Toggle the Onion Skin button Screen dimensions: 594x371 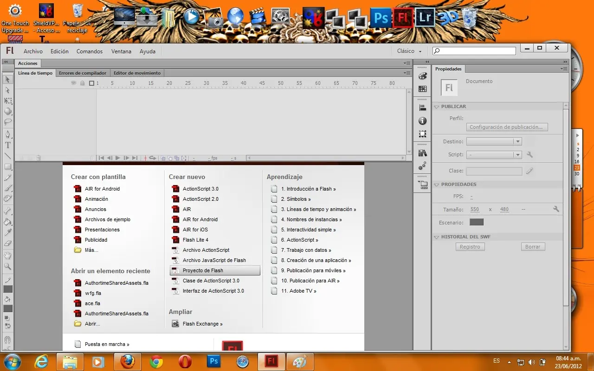[x=163, y=158]
